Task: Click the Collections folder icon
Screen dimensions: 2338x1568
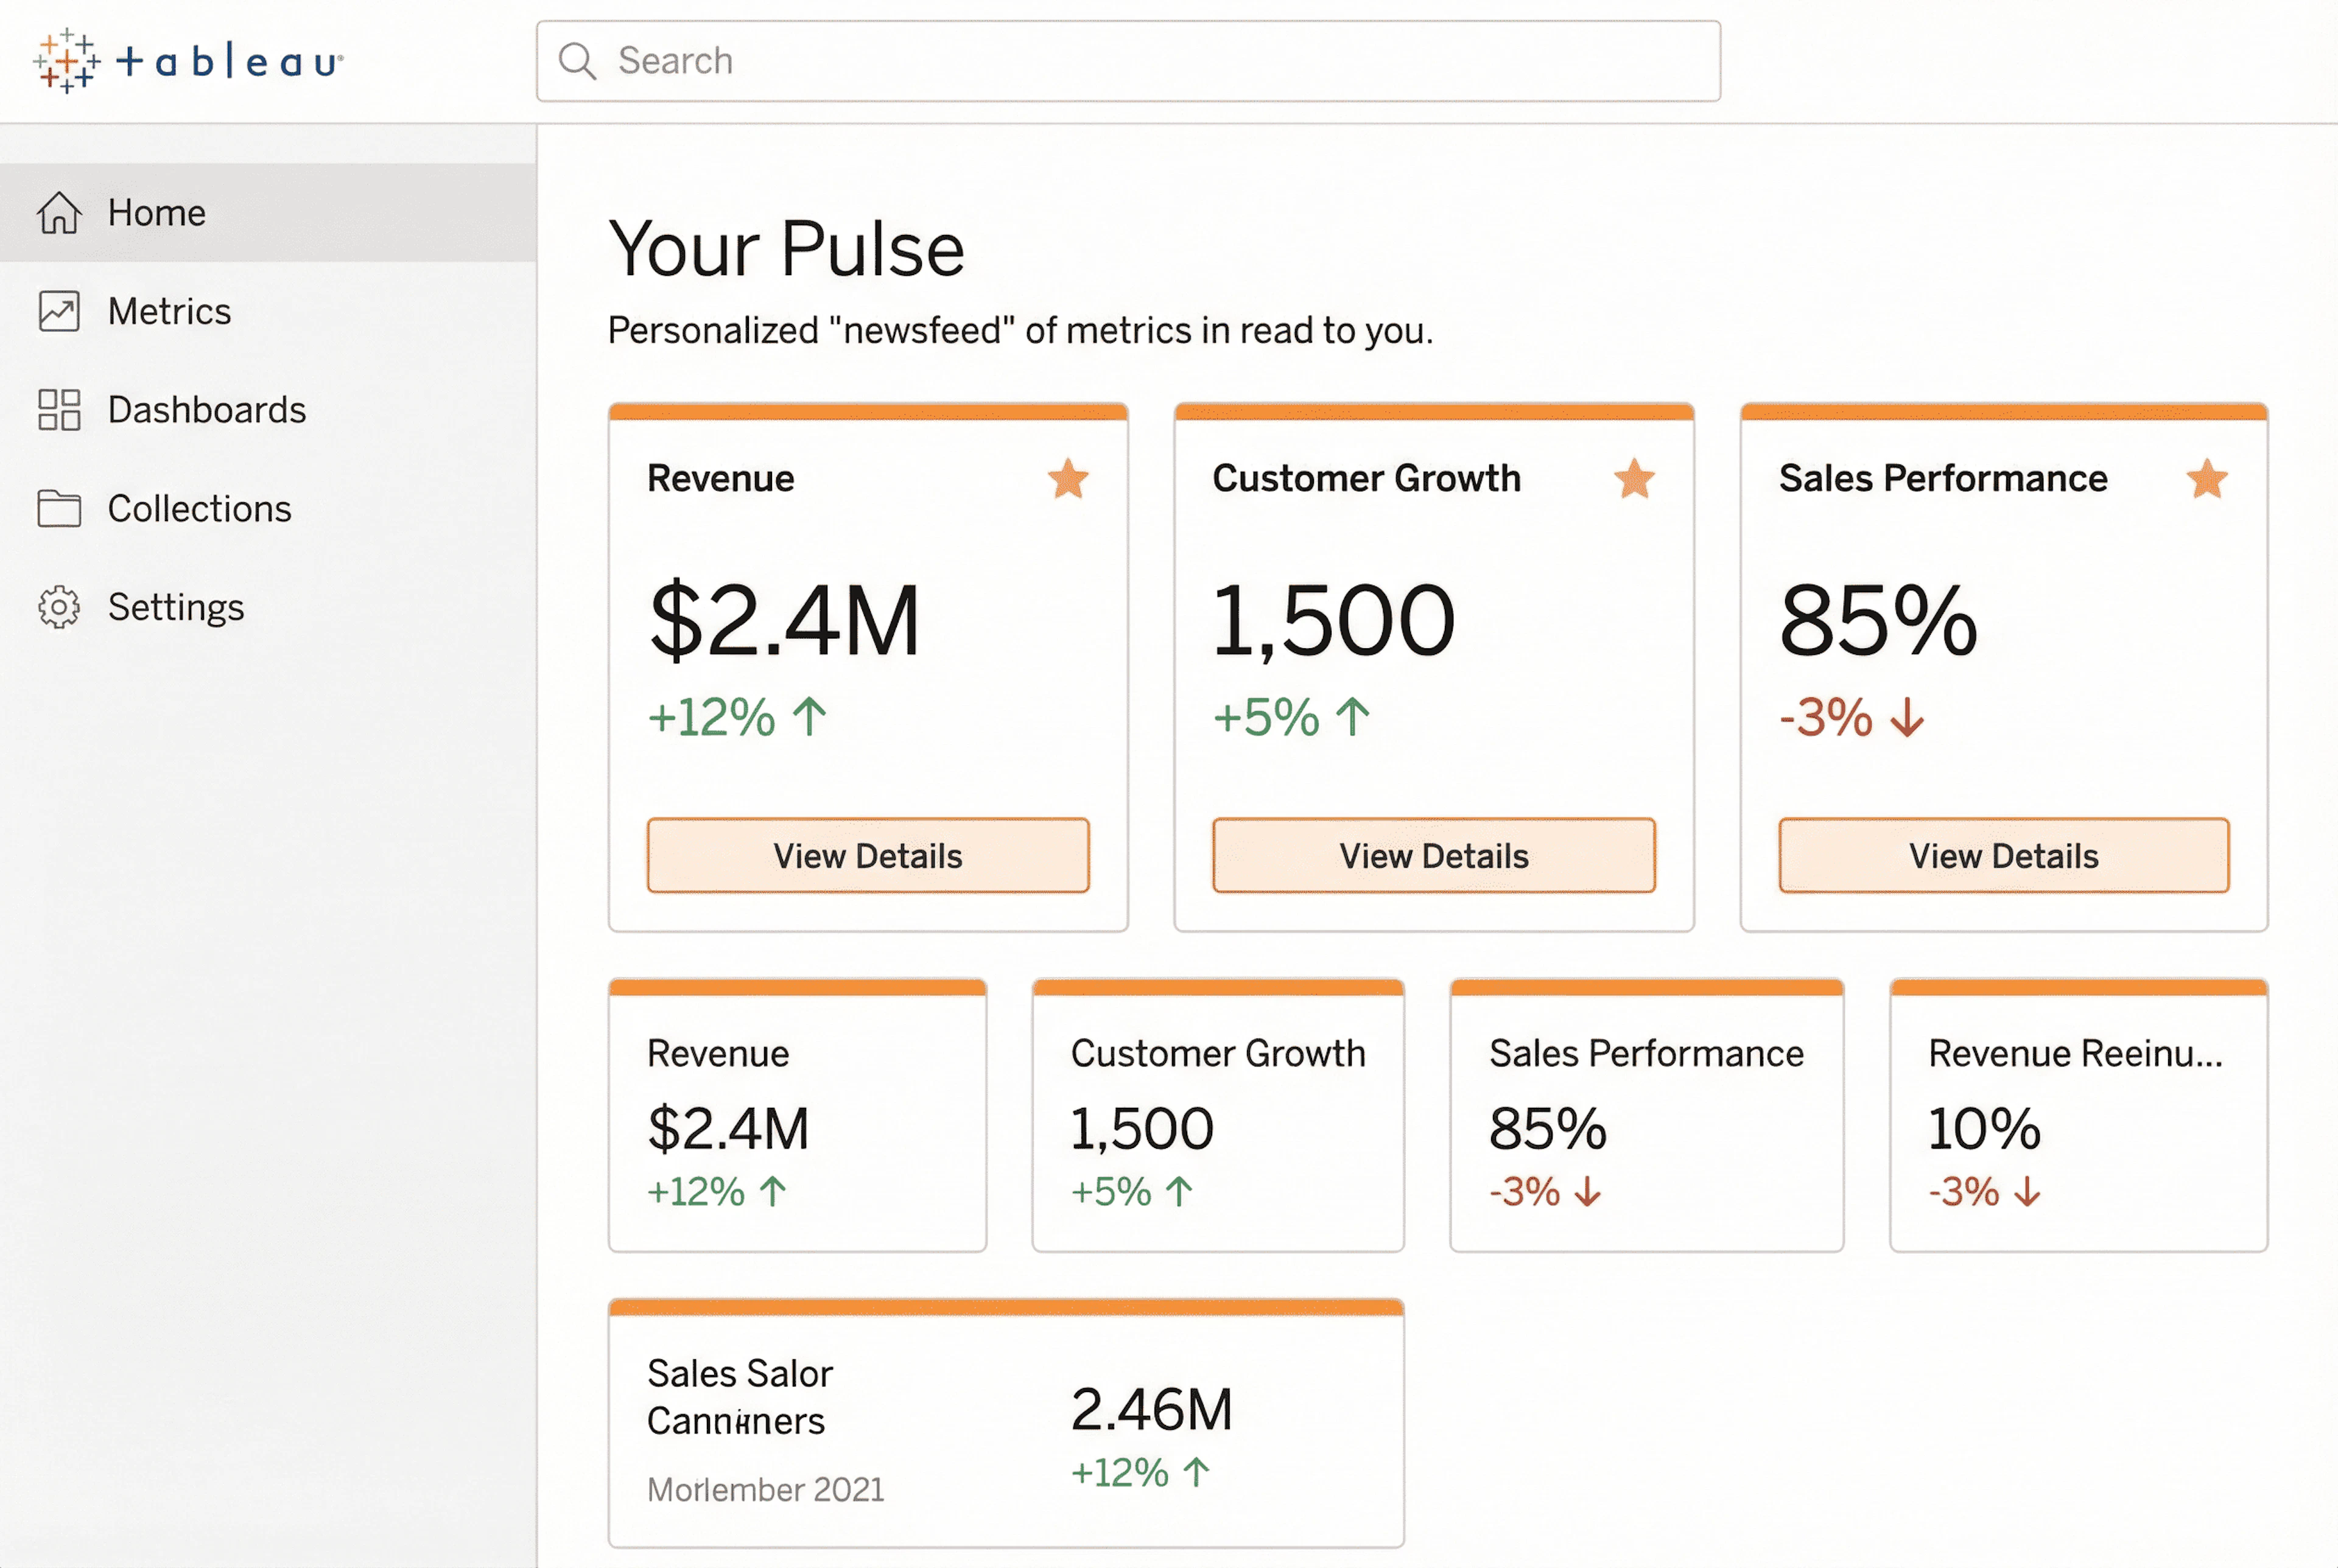Action: point(59,508)
